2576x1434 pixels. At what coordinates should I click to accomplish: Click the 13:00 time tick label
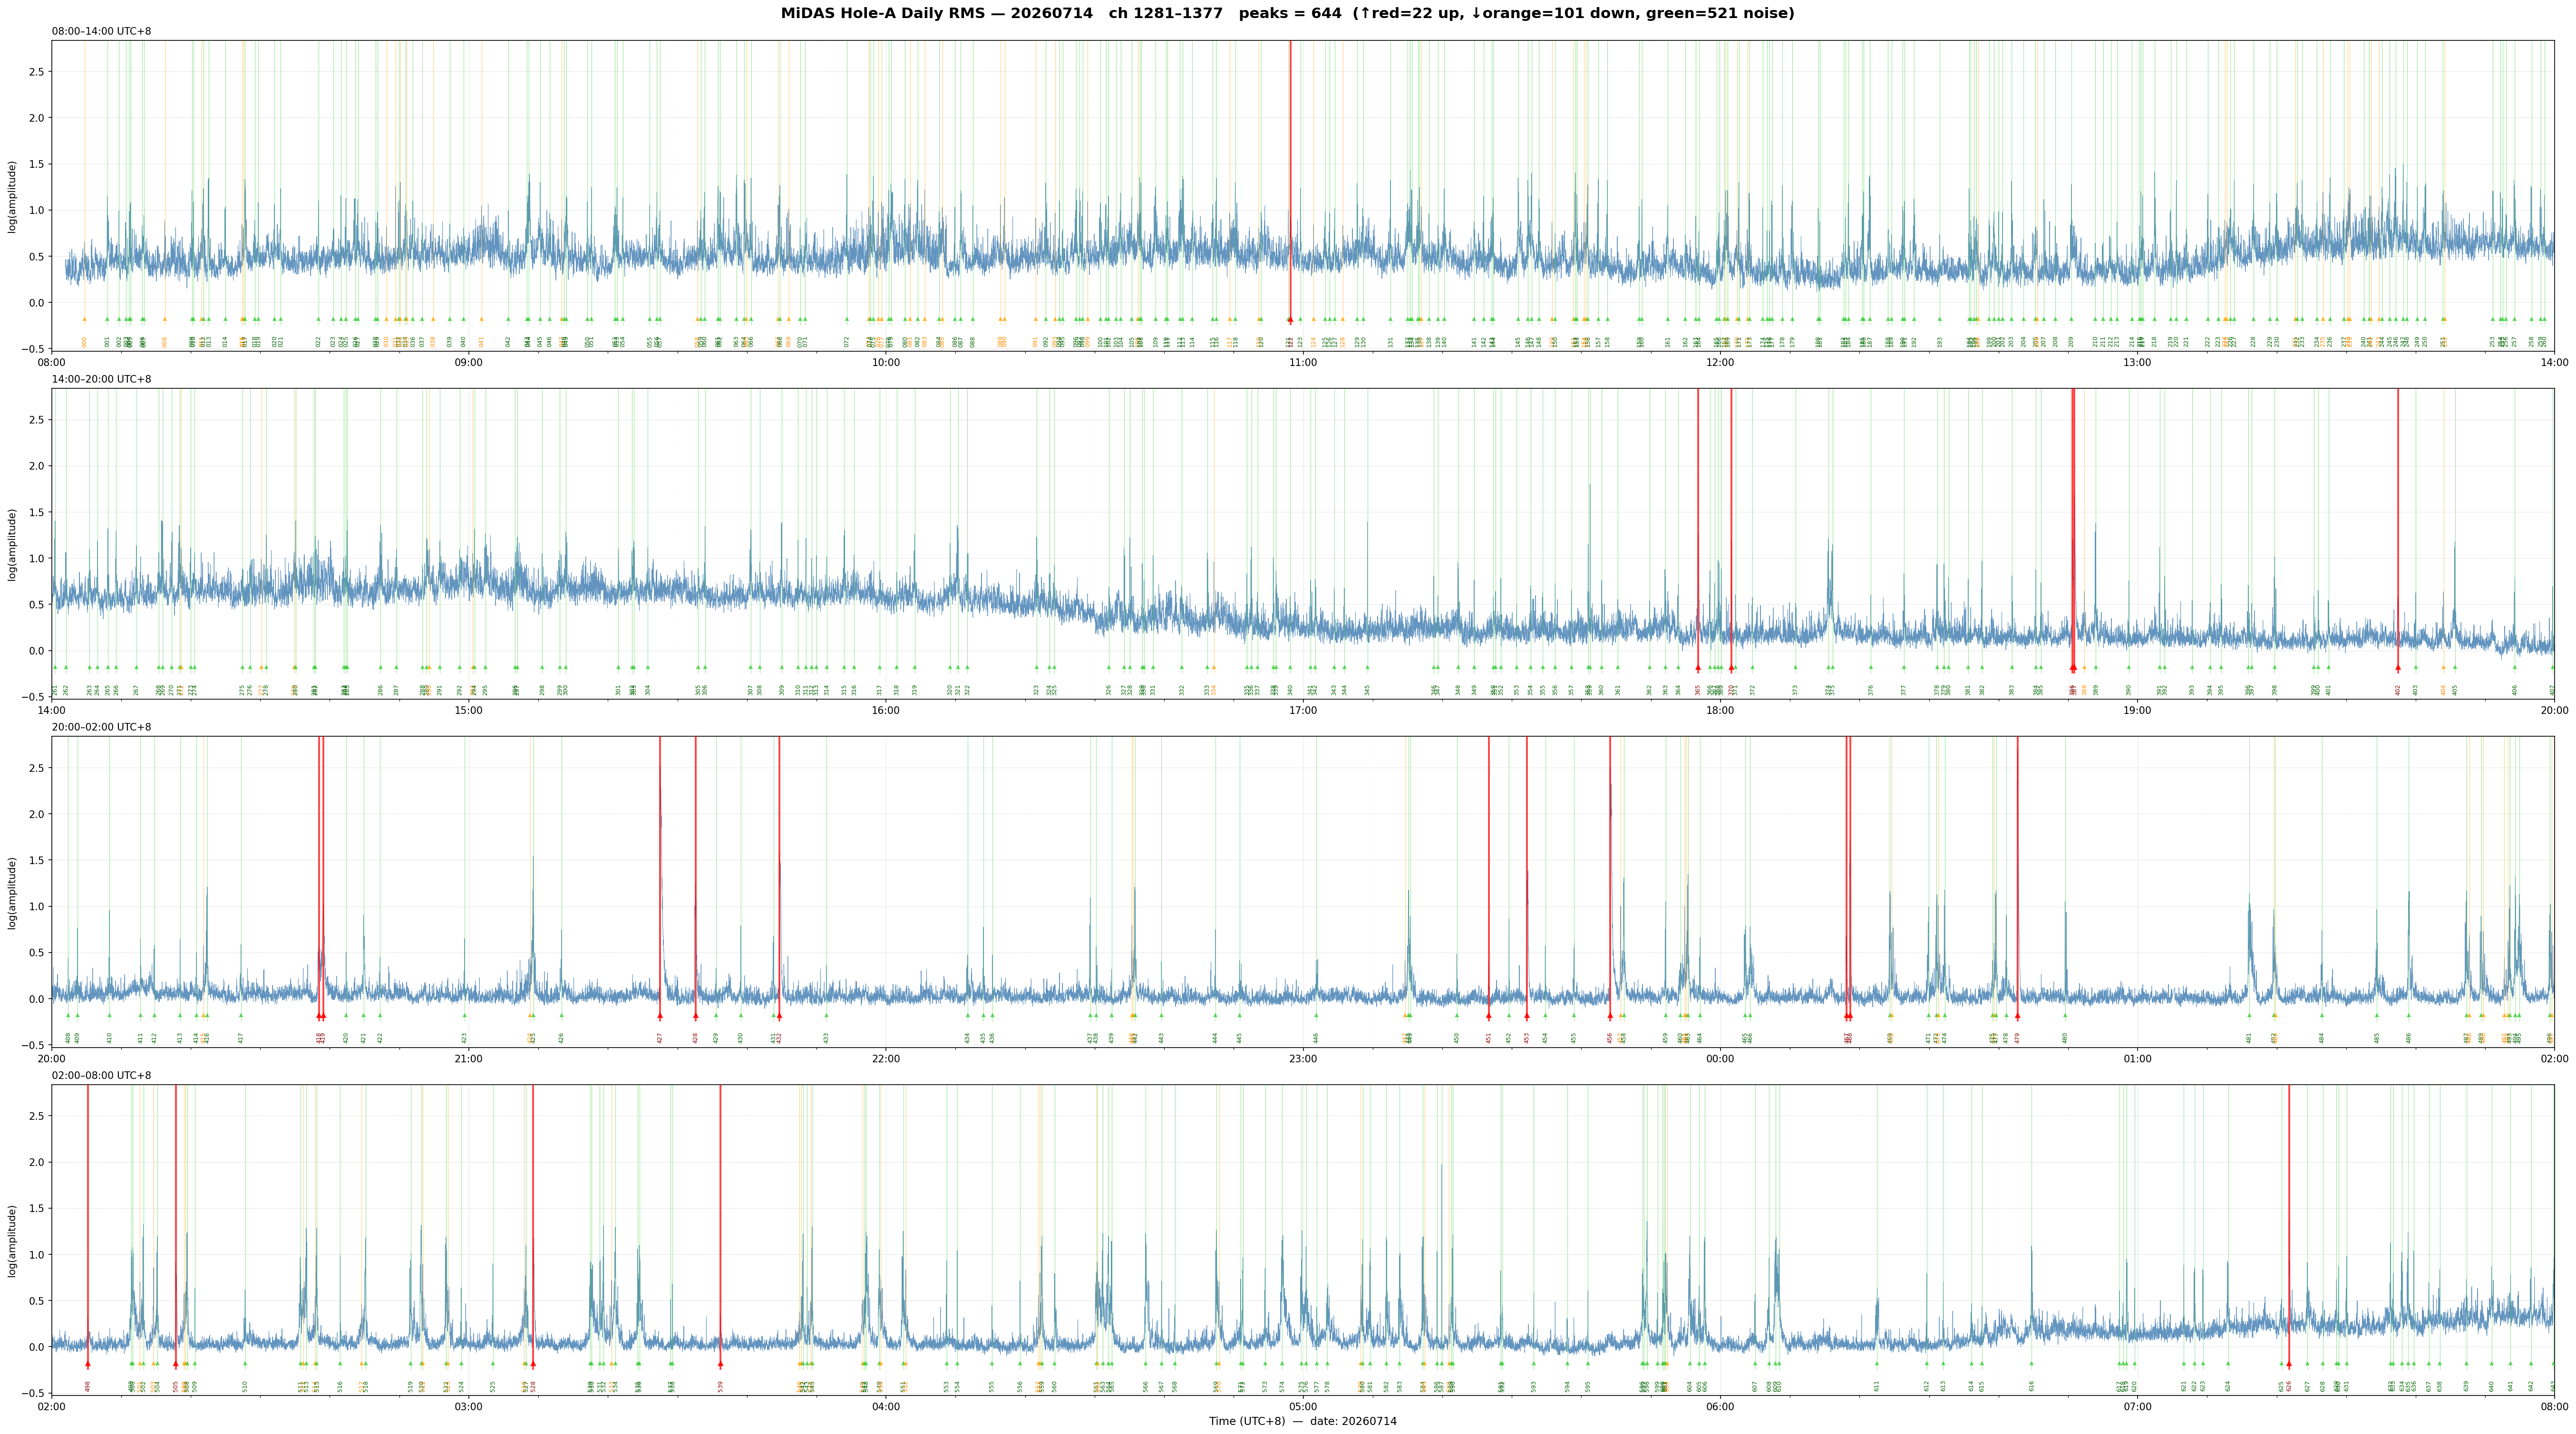point(2137,362)
